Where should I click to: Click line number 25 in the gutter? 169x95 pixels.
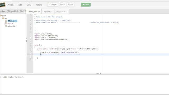30,60
